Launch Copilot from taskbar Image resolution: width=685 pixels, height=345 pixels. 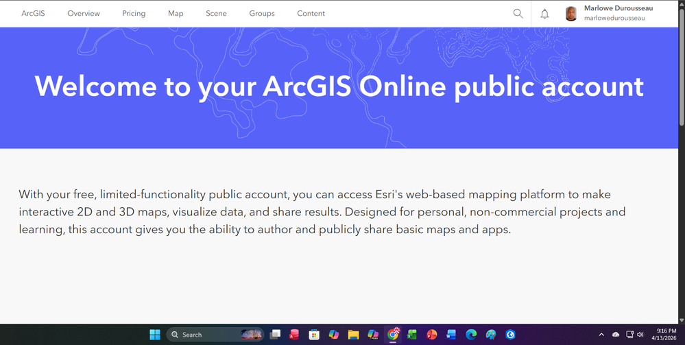click(x=334, y=335)
